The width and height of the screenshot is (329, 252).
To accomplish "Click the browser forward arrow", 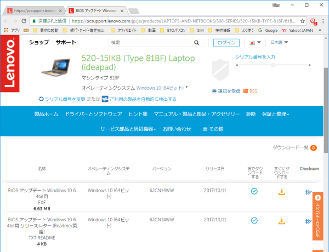I will [15, 21].
